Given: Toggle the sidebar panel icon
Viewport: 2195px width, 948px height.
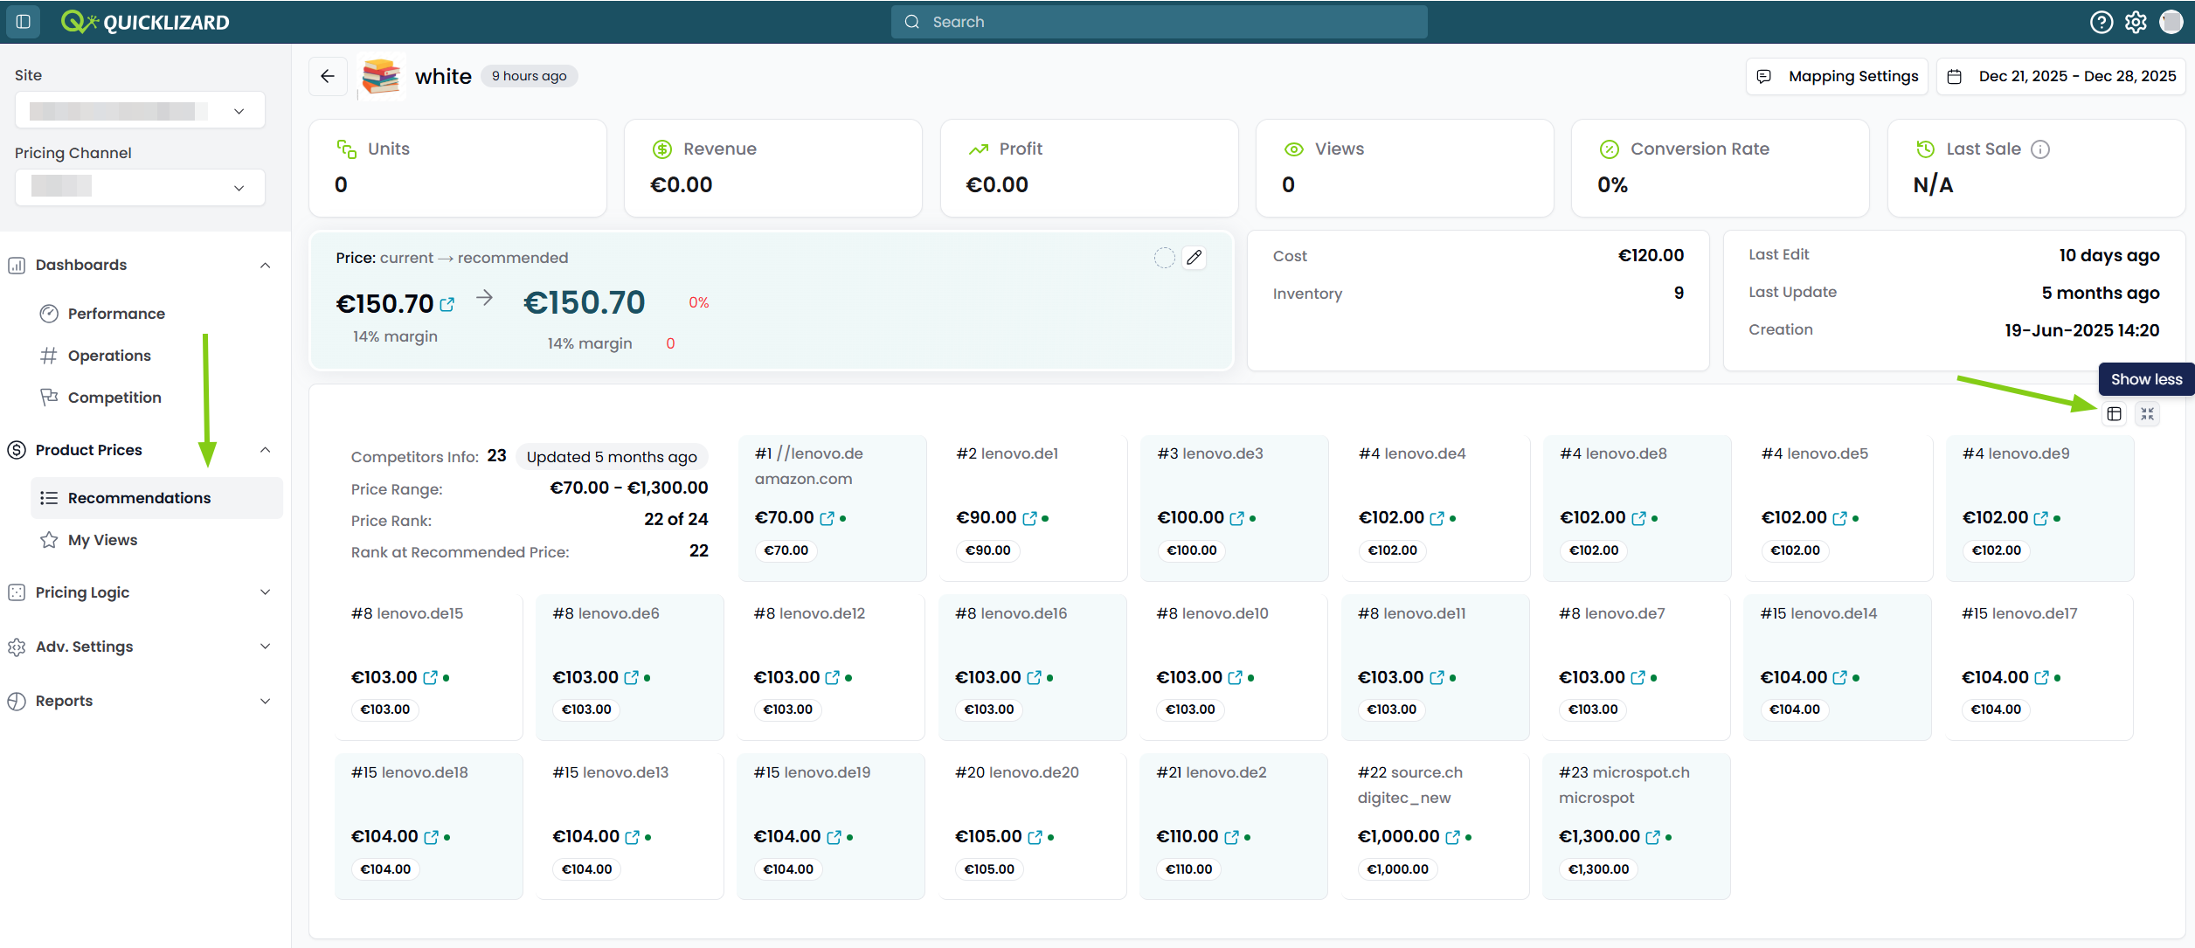Looking at the screenshot, I should pos(24,22).
